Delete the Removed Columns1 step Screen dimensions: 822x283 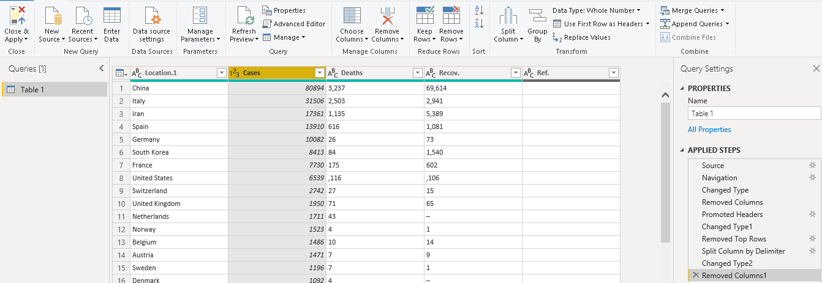(x=695, y=276)
